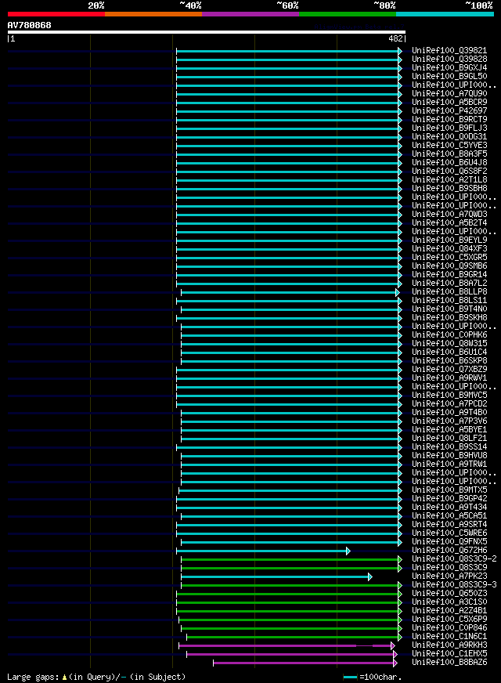Click the white query sequence bar

207,32
